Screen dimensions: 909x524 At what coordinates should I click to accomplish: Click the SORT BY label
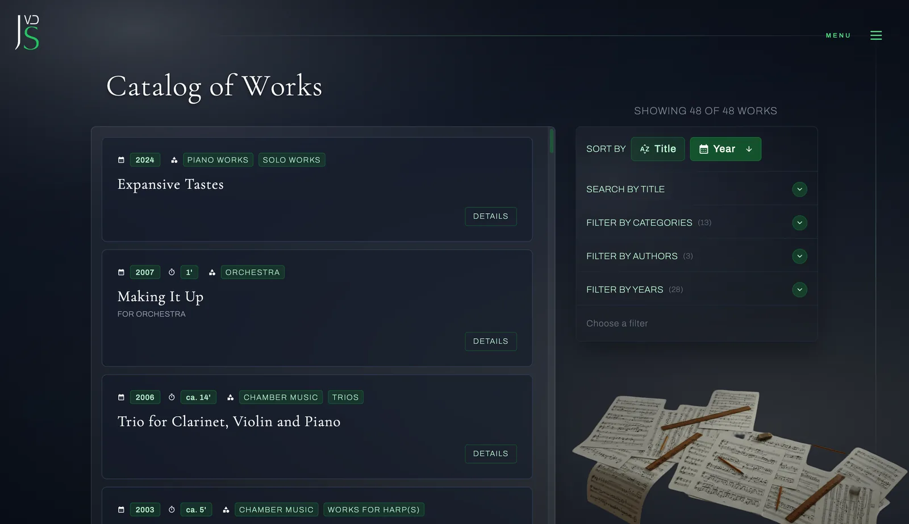pos(606,149)
